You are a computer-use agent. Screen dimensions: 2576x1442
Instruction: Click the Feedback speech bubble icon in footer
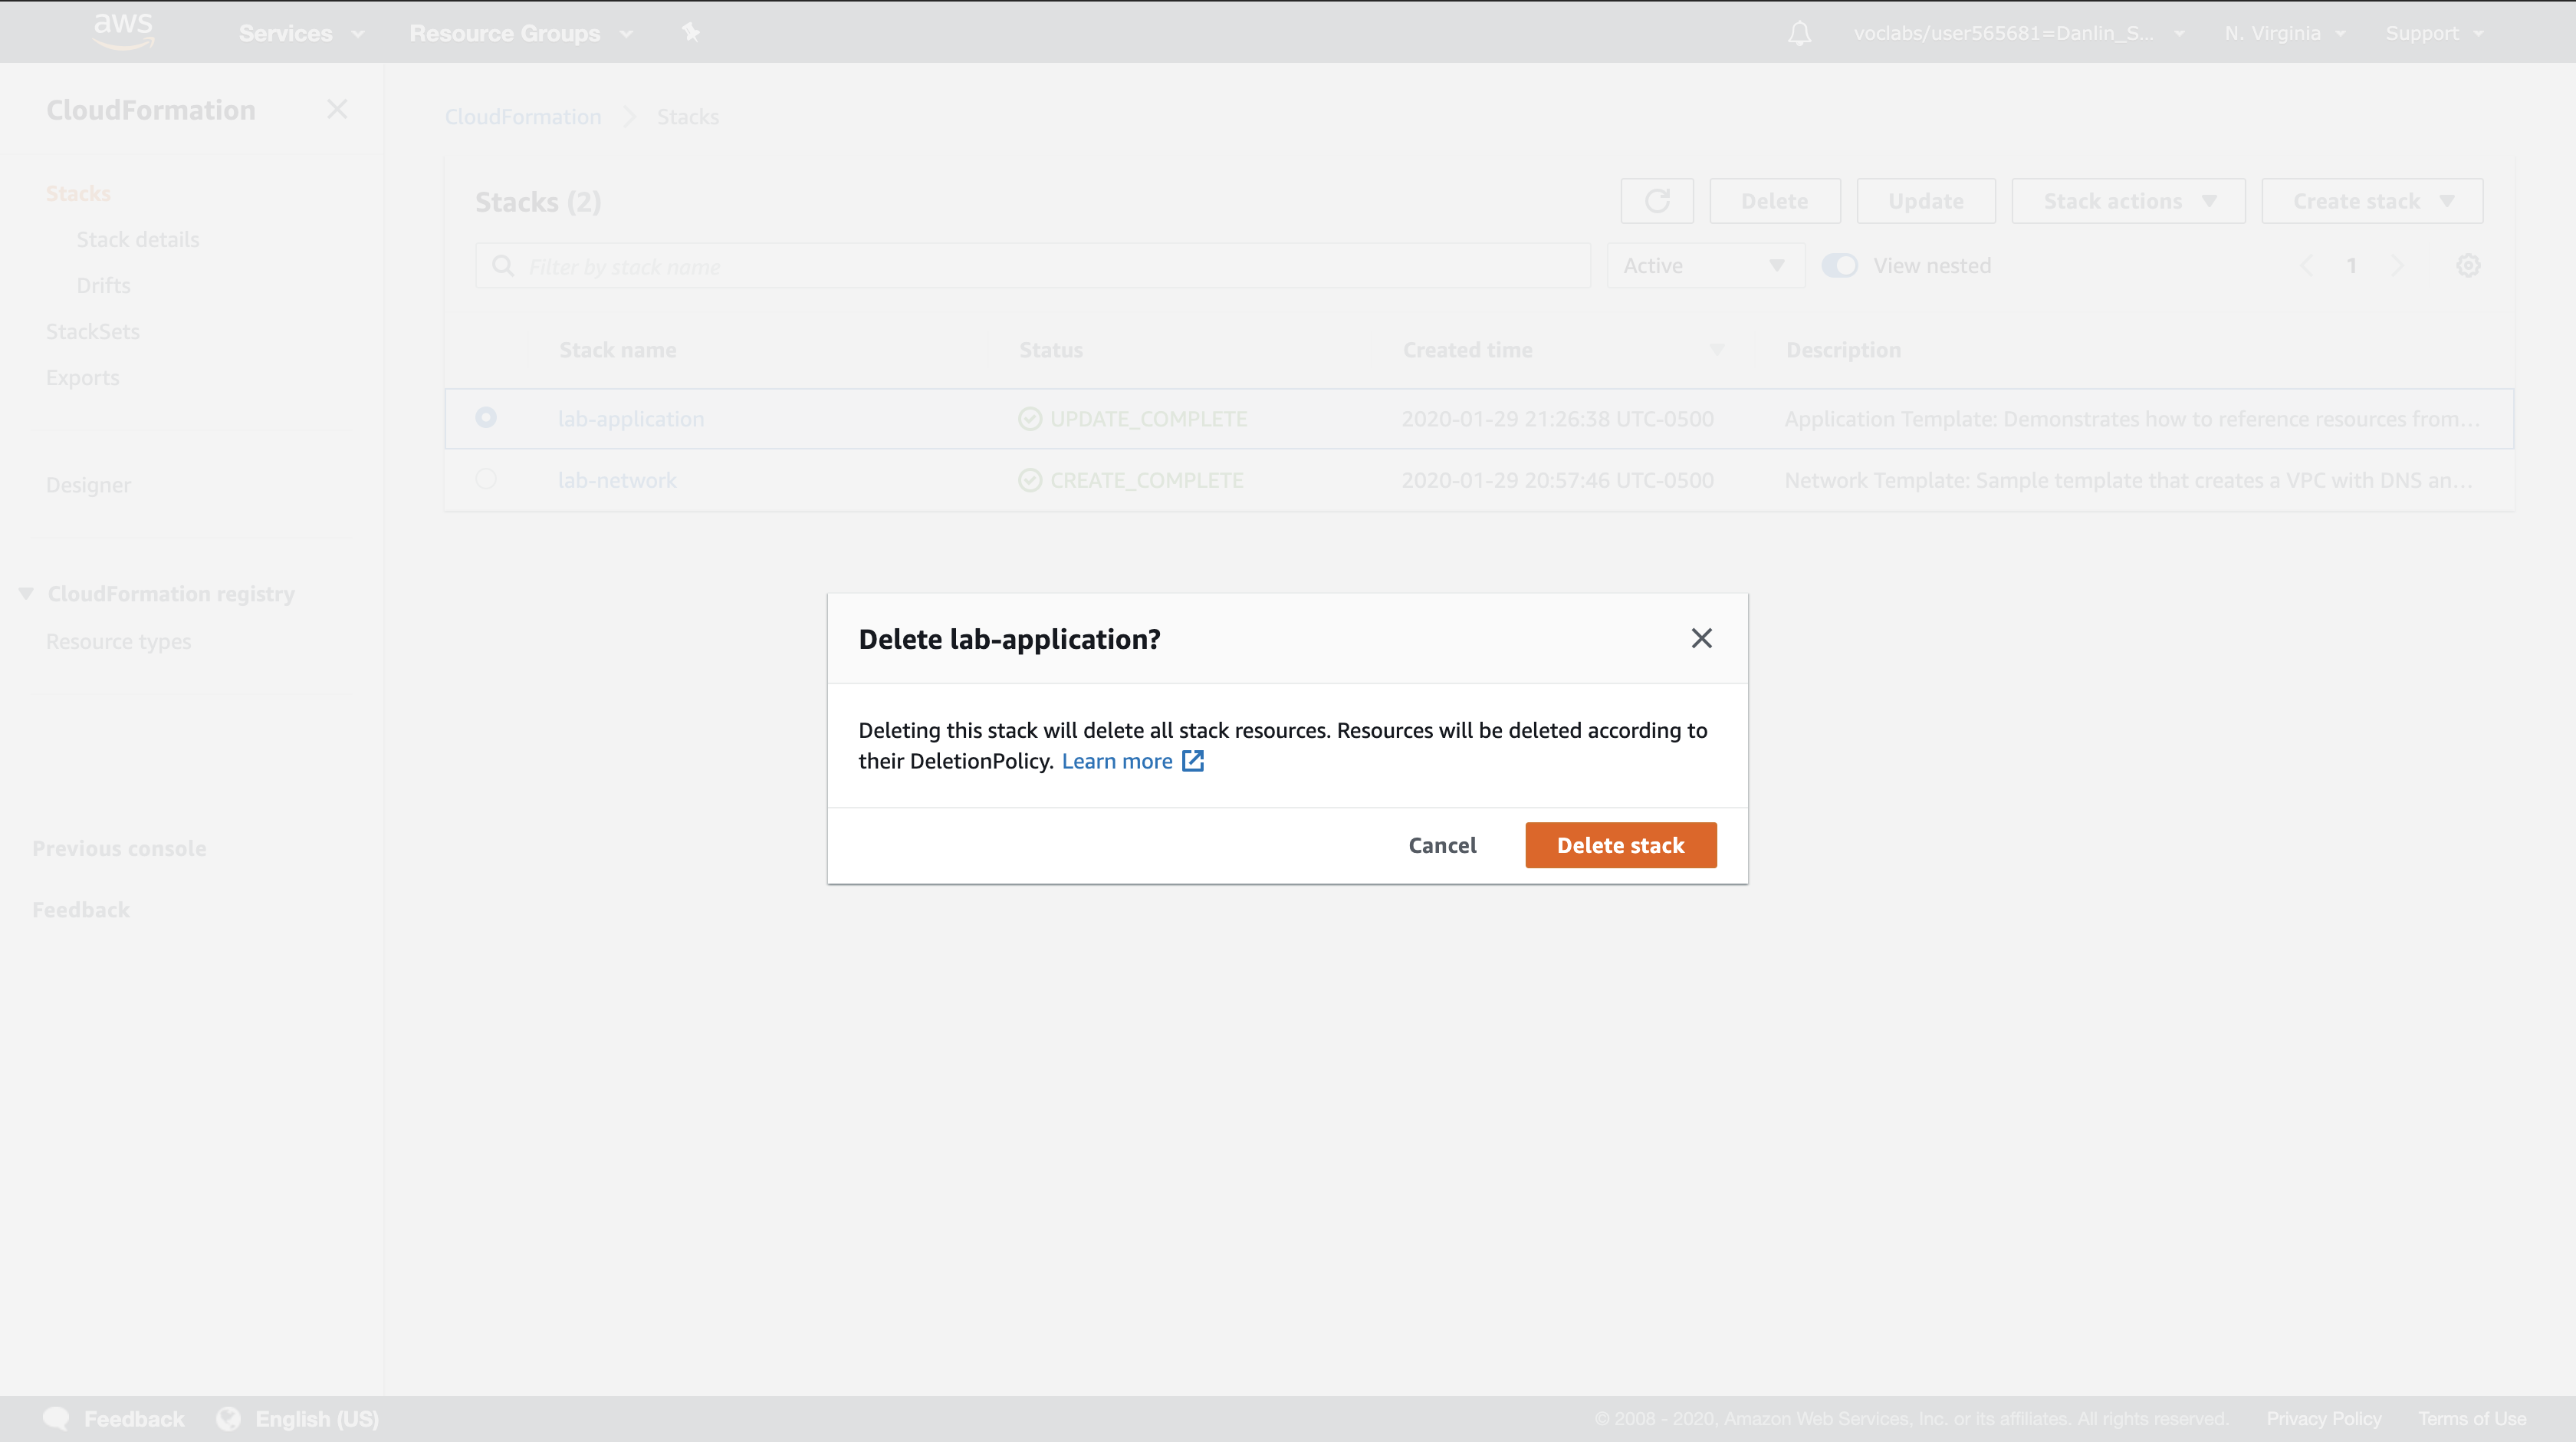click(x=56, y=1418)
